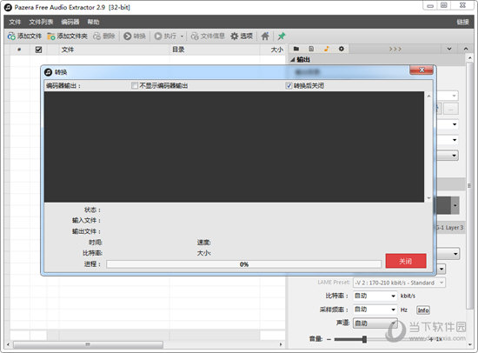Minimize the Pazera main window
Screen dimensions: 478x353
(430, 5)
